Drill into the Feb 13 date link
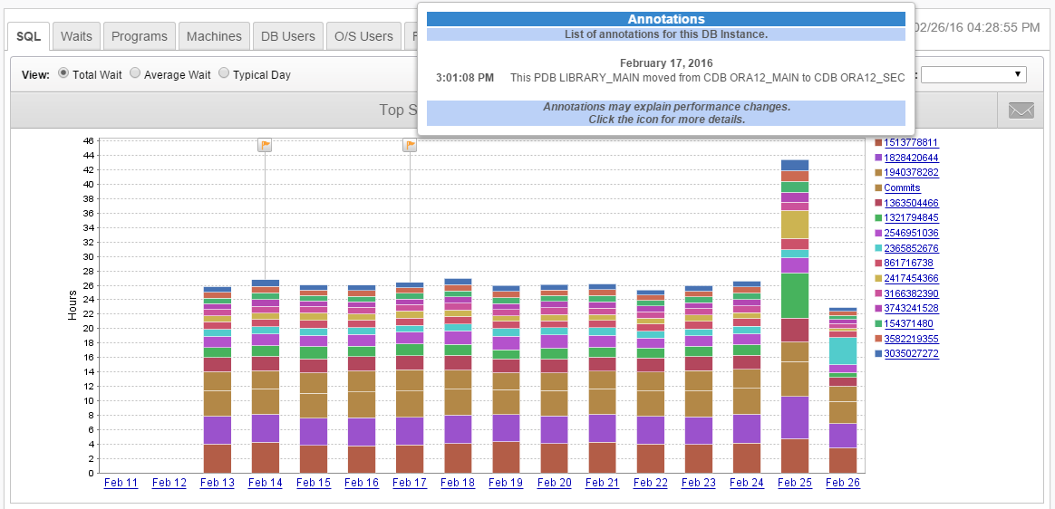The image size is (1055, 509). click(218, 483)
